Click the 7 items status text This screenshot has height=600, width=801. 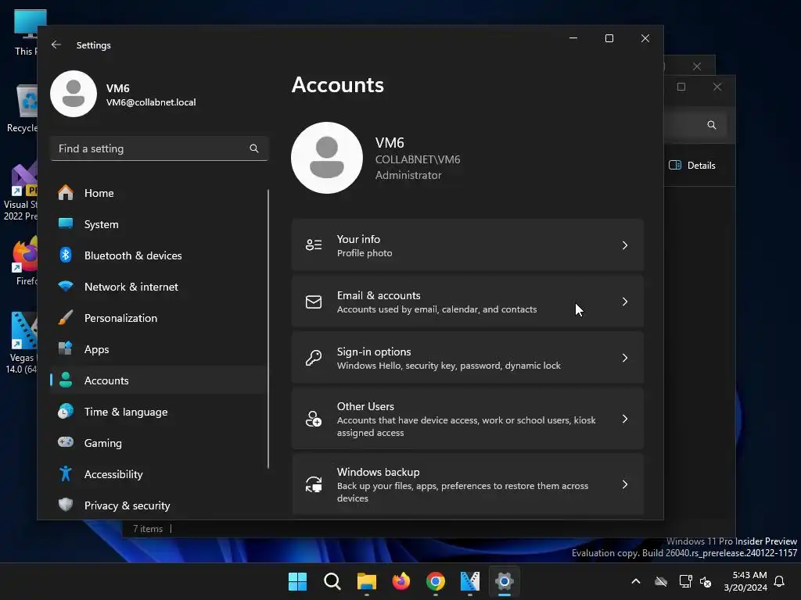148,529
